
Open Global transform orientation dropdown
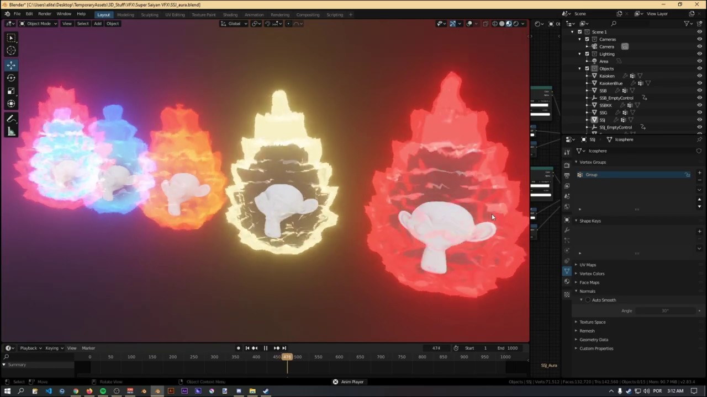235,24
